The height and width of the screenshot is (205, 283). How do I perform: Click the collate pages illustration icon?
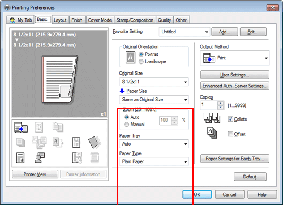tap(212, 118)
